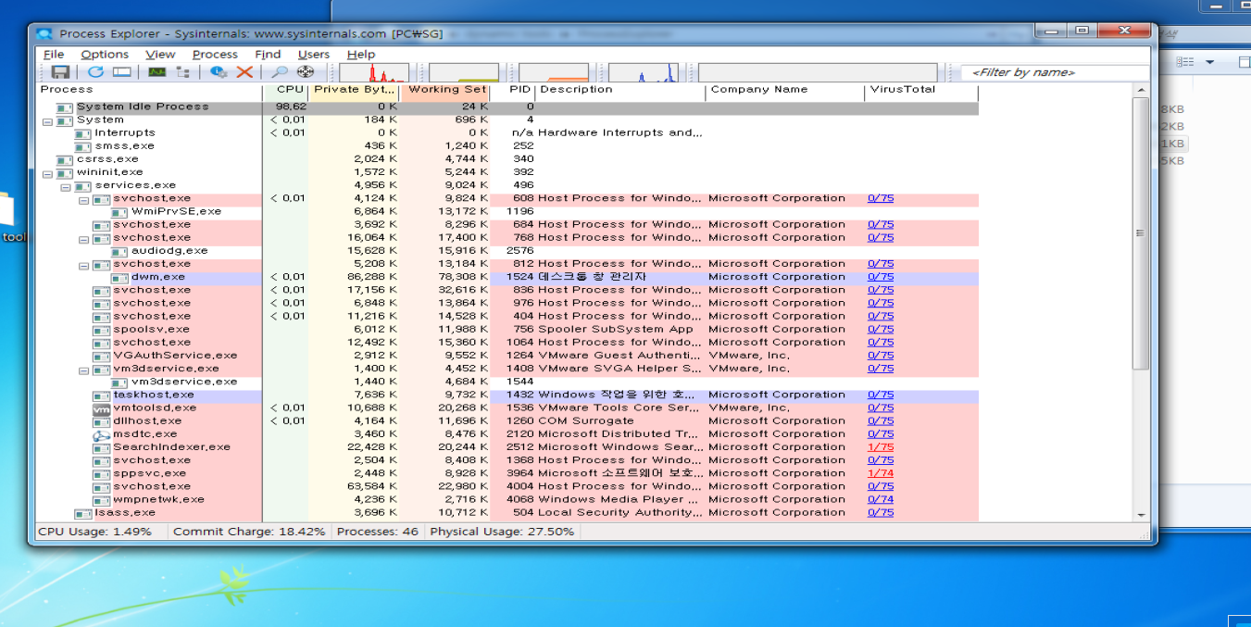Open System Information via green graph icon
Viewport: 1251px width, 627px height.
(157, 72)
